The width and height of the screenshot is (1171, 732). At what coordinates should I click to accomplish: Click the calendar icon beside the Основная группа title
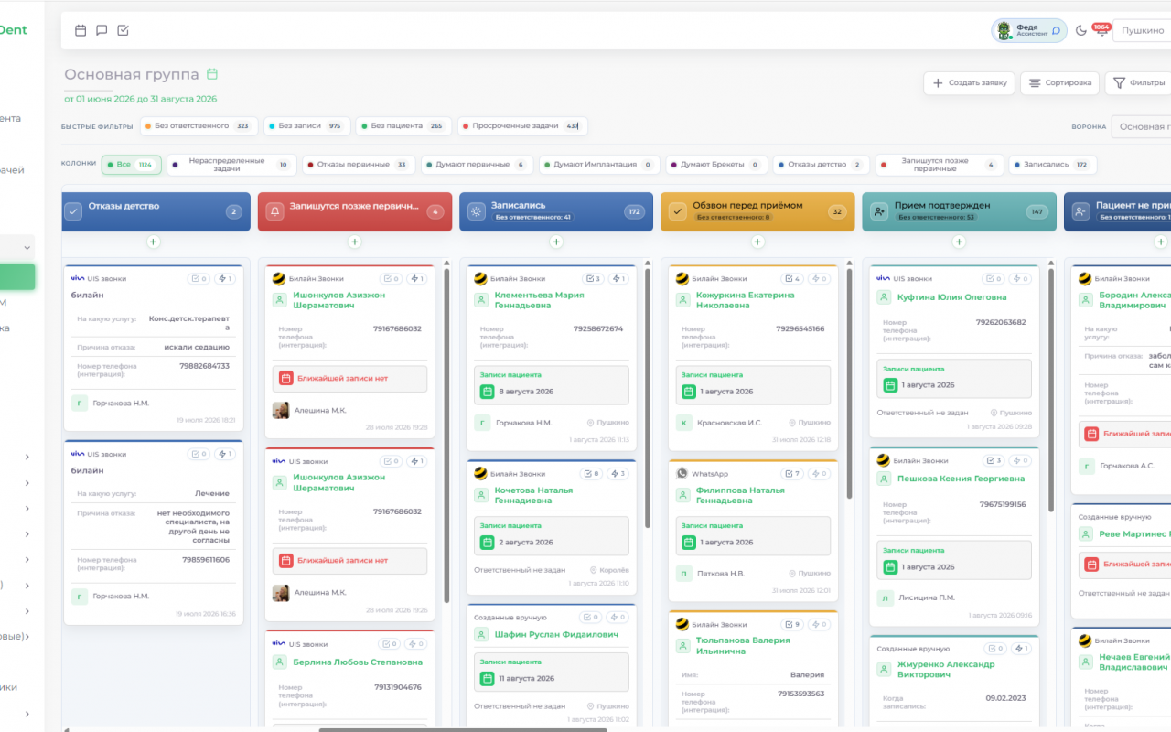(212, 74)
